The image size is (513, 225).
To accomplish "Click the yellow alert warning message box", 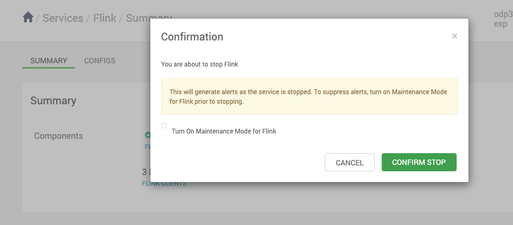I will pos(309,96).
